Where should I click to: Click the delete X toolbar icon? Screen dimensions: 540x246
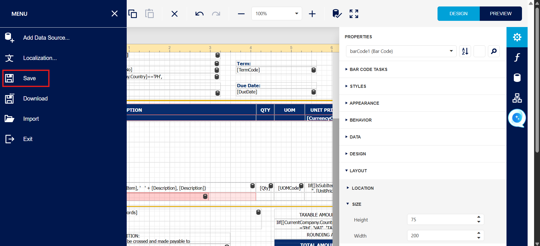point(175,14)
